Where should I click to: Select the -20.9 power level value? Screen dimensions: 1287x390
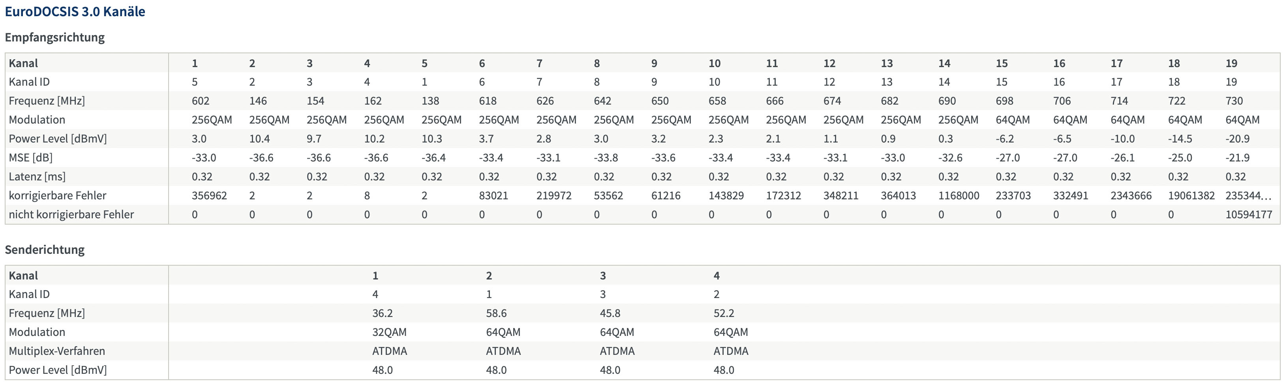tap(1238, 139)
